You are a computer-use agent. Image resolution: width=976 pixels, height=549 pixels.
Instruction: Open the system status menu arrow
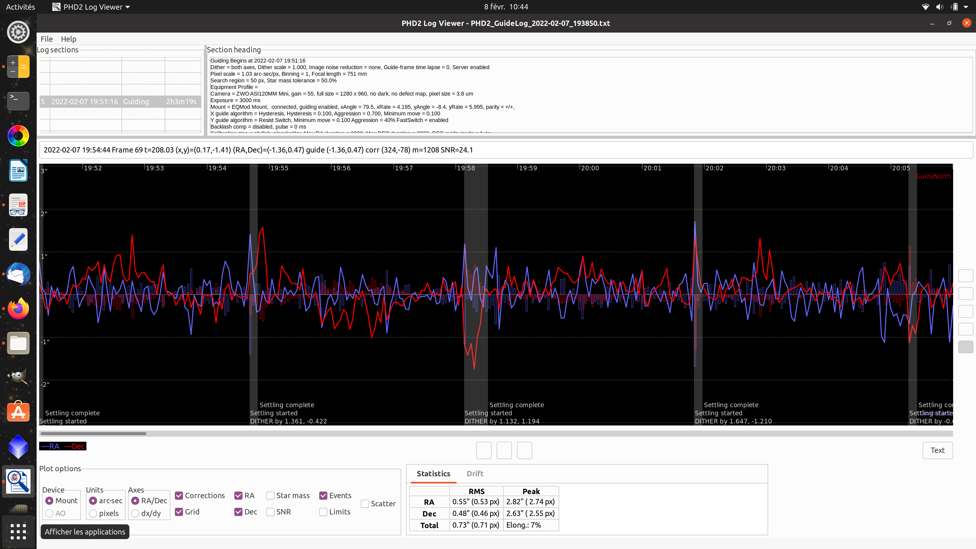point(965,7)
